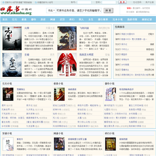Open the 飞剑问道 title link
Viewport: 156px width, 156px height.
[x=84, y=28]
